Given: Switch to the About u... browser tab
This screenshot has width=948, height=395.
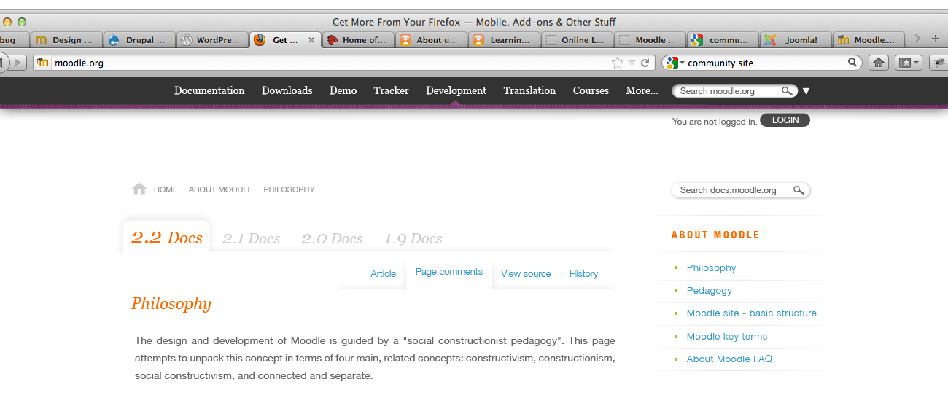Looking at the screenshot, I should pyautogui.click(x=432, y=40).
